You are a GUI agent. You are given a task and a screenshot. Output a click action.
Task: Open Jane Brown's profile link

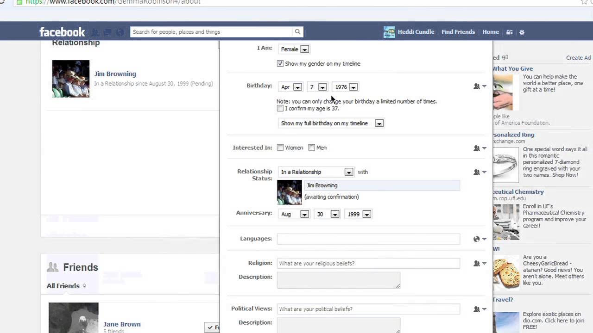click(x=122, y=324)
